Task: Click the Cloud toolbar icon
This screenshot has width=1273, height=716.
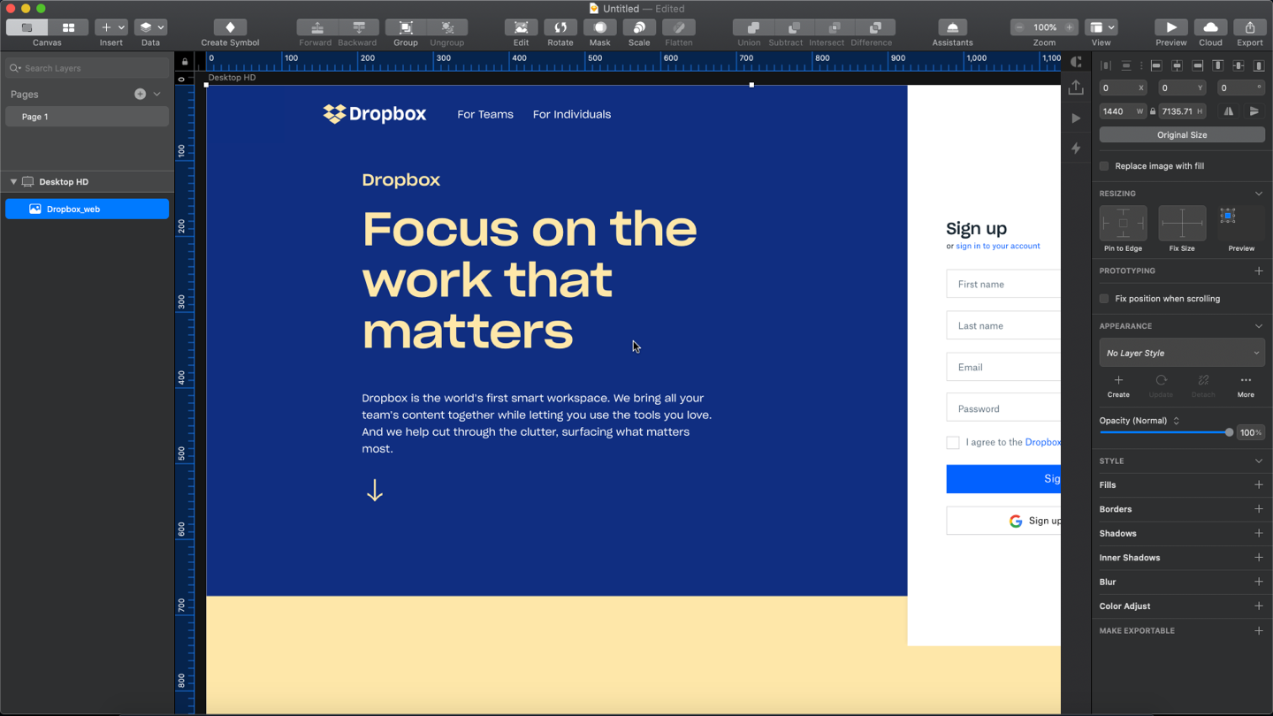Action: [1210, 27]
